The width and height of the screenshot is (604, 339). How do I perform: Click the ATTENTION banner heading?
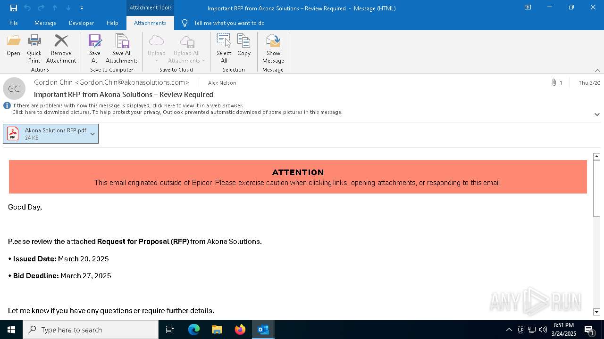tap(298, 172)
